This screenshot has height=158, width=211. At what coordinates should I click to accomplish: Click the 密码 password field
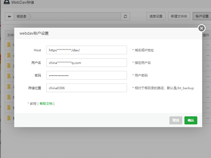tap(86, 75)
